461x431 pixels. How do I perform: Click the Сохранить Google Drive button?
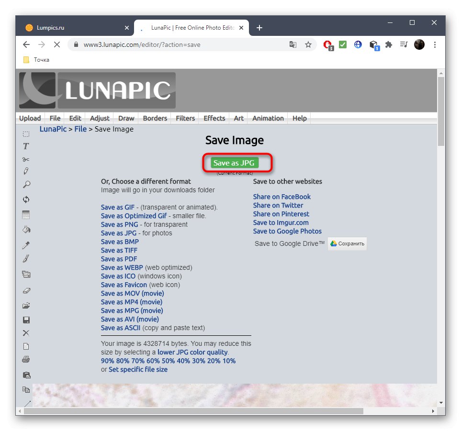(x=347, y=243)
